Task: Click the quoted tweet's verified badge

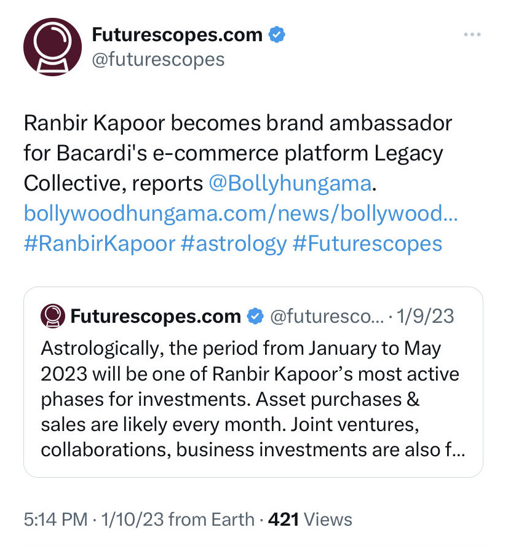Action: [255, 316]
